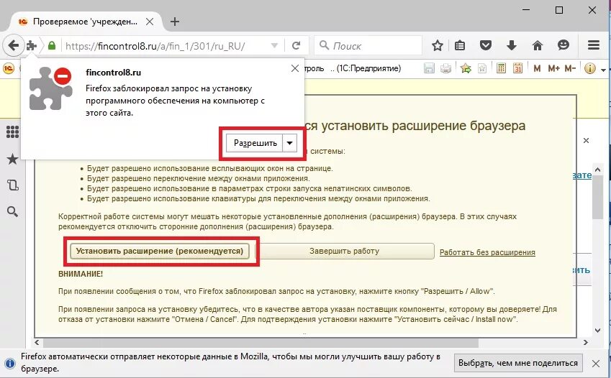Click the M+ memory add button
The image size is (611, 378).
point(553,68)
